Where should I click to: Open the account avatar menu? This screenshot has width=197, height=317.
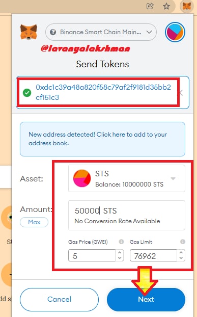[x=175, y=32]
